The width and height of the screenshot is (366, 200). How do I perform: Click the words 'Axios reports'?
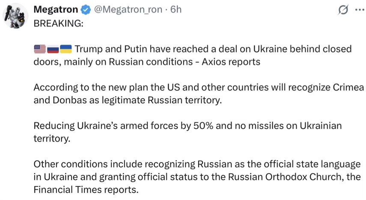[x=232, y=62]
